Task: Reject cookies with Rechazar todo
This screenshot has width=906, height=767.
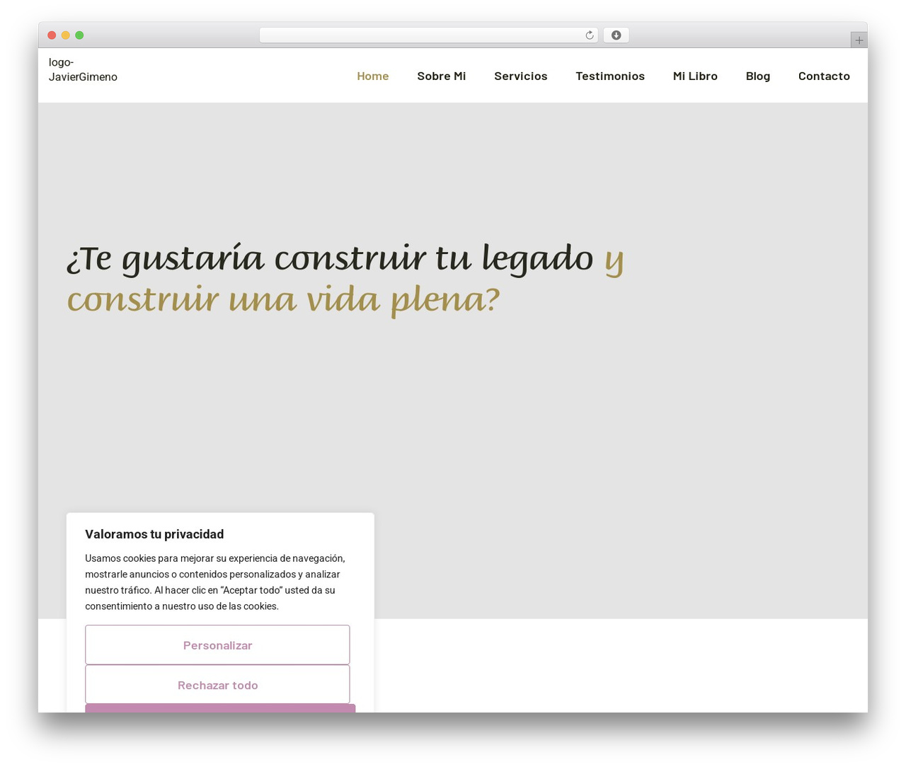Action: (217, 684)
